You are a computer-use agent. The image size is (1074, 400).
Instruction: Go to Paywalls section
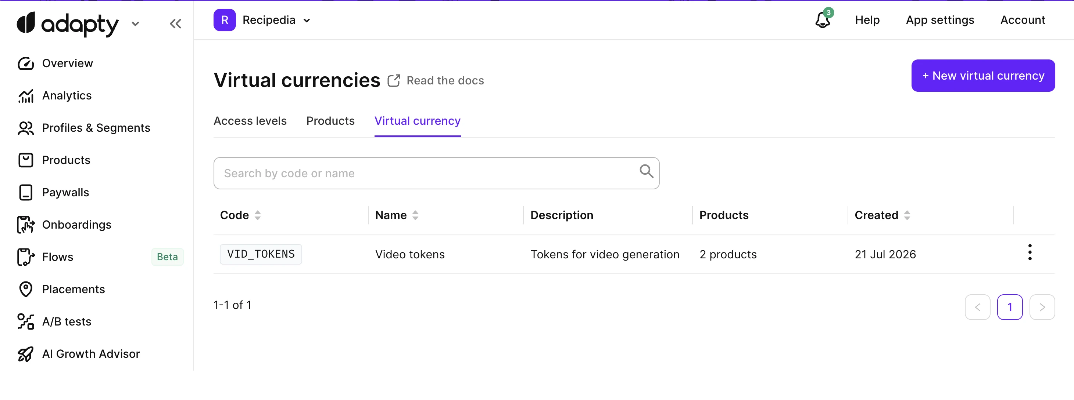pyautogui.click(x=65, y=192)
